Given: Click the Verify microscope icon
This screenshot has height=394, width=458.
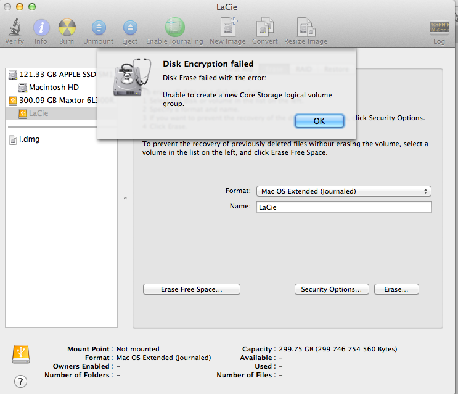Looking at the screenshot, I should coord(15,27).
